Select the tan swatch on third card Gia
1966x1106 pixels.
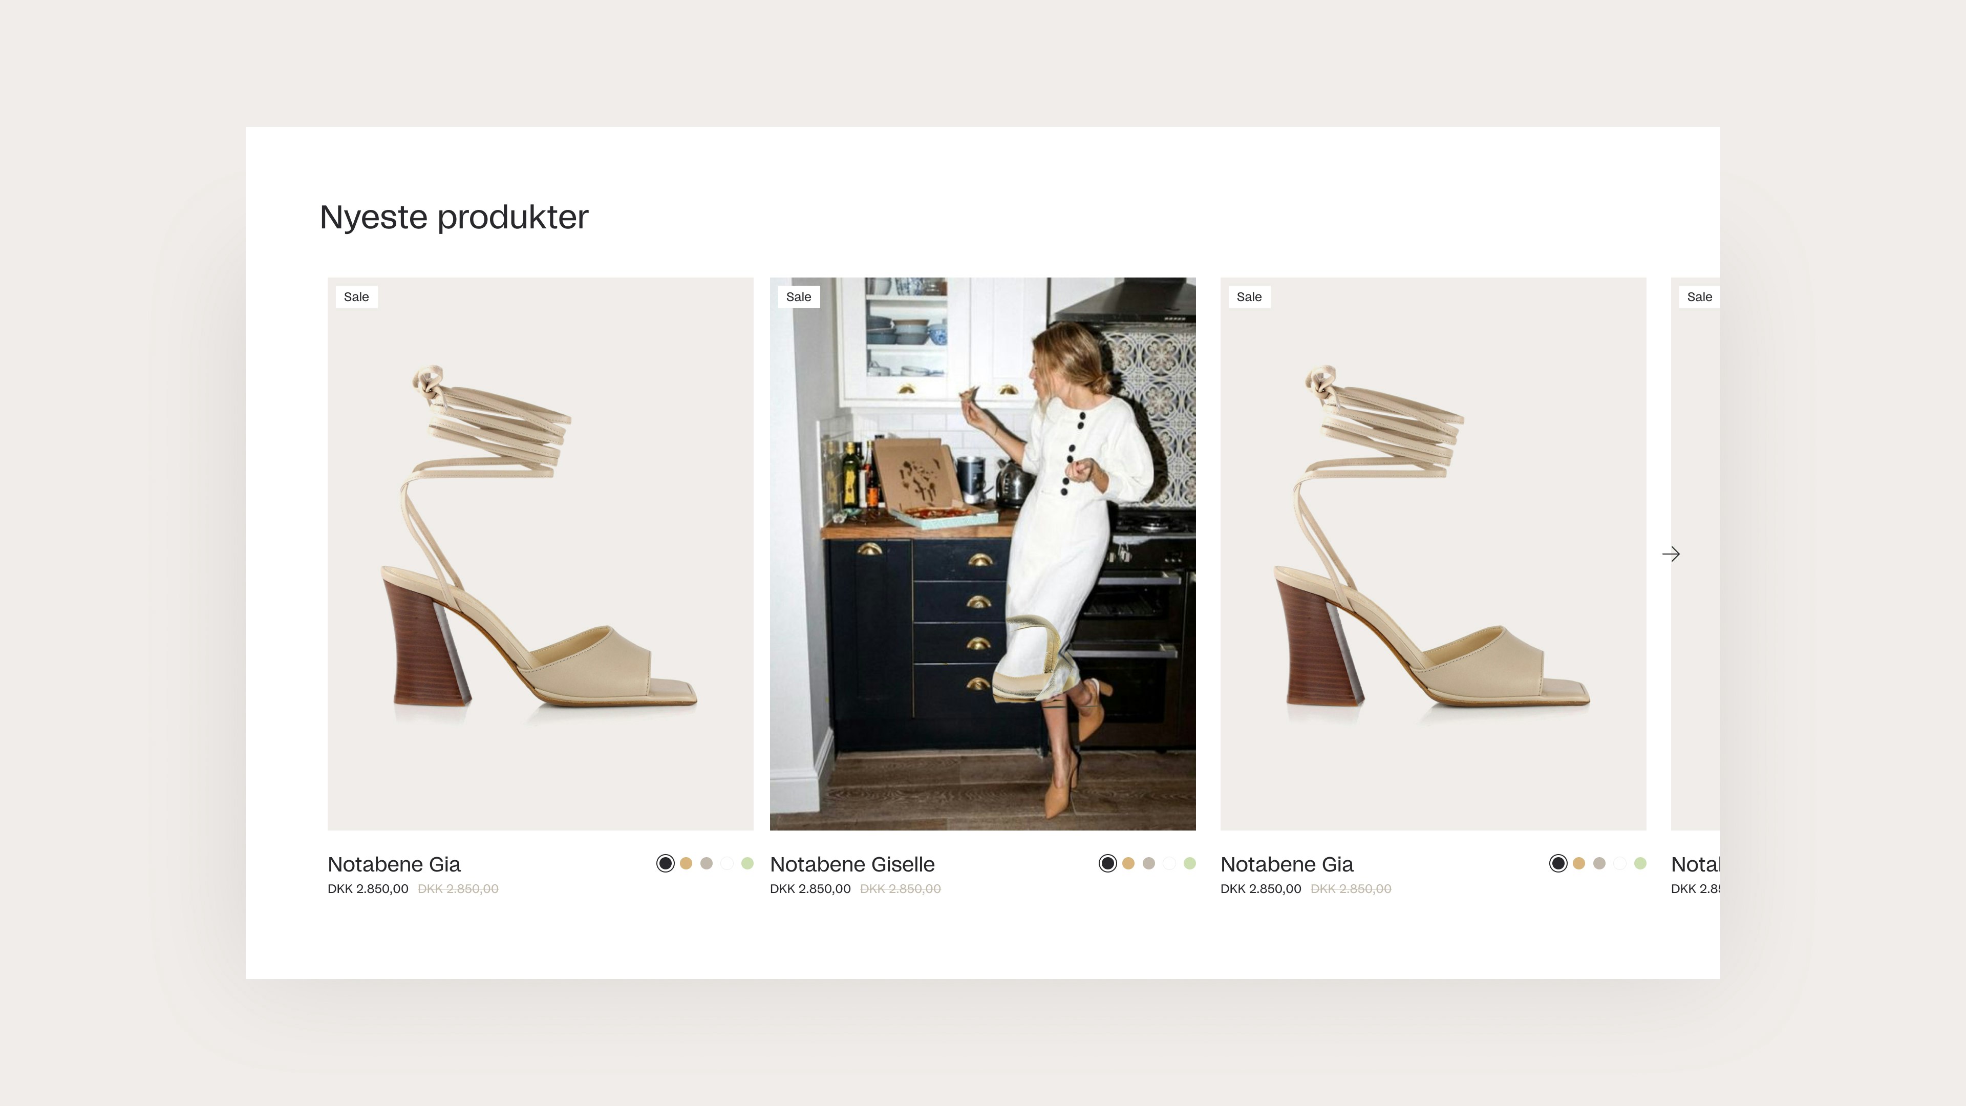click(1579, 863)
